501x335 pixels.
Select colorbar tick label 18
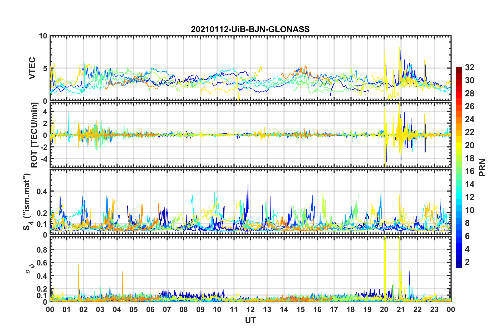469,158
